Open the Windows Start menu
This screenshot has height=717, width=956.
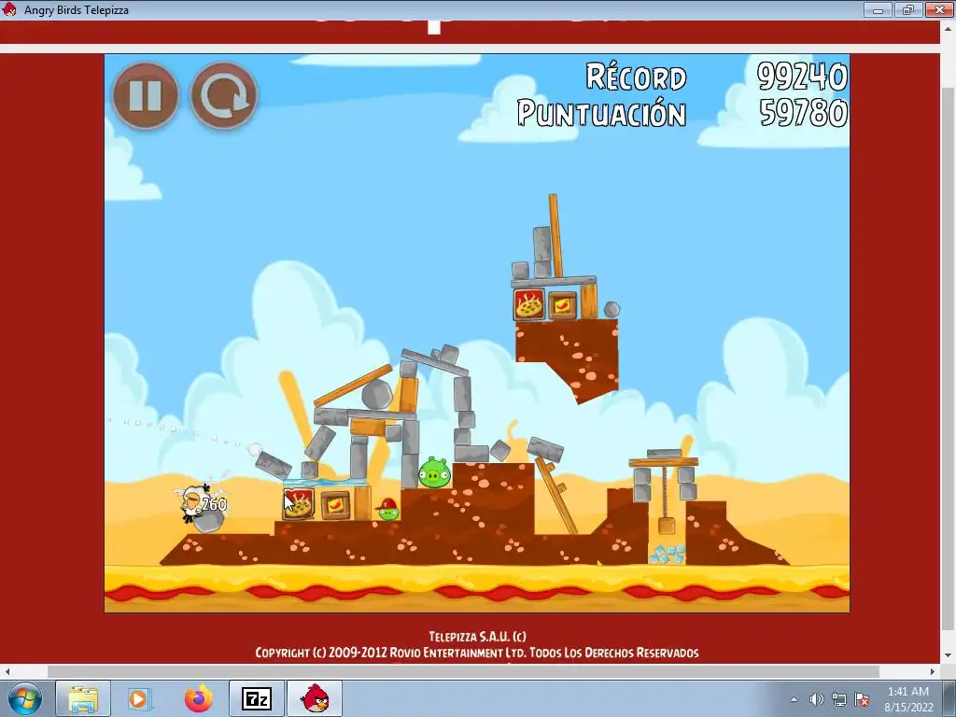(24, 698)
